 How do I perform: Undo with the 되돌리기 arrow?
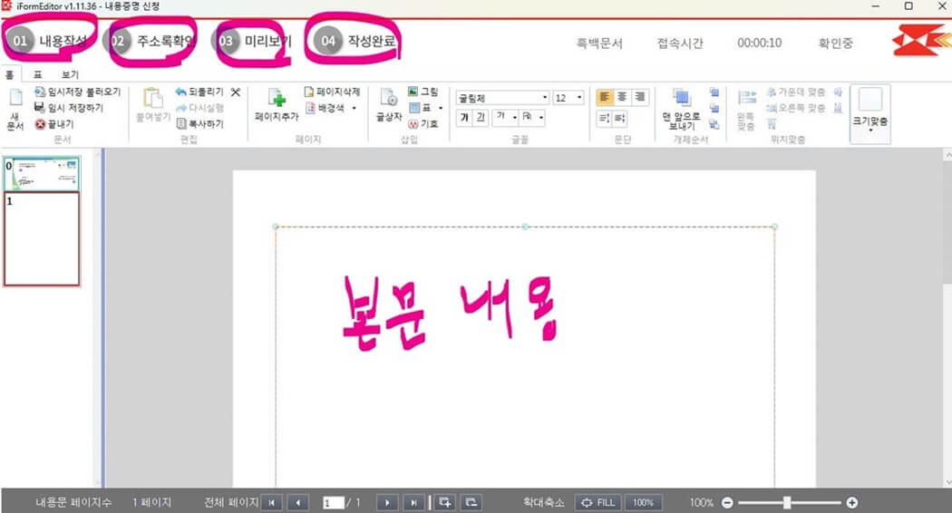[181, 92]
